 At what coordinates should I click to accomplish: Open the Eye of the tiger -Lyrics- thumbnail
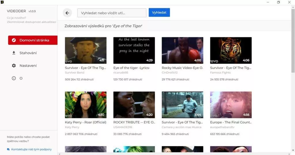click(x=134, y=51)
